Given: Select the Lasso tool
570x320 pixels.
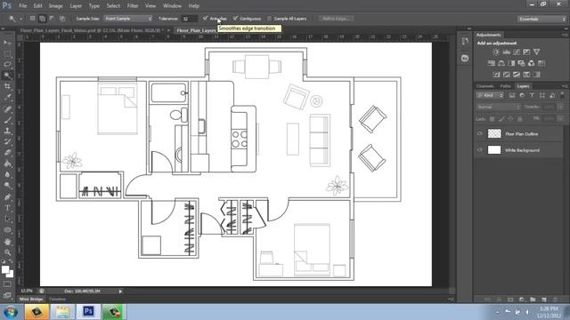Looking at the screenshot, I should click(7, 65).
